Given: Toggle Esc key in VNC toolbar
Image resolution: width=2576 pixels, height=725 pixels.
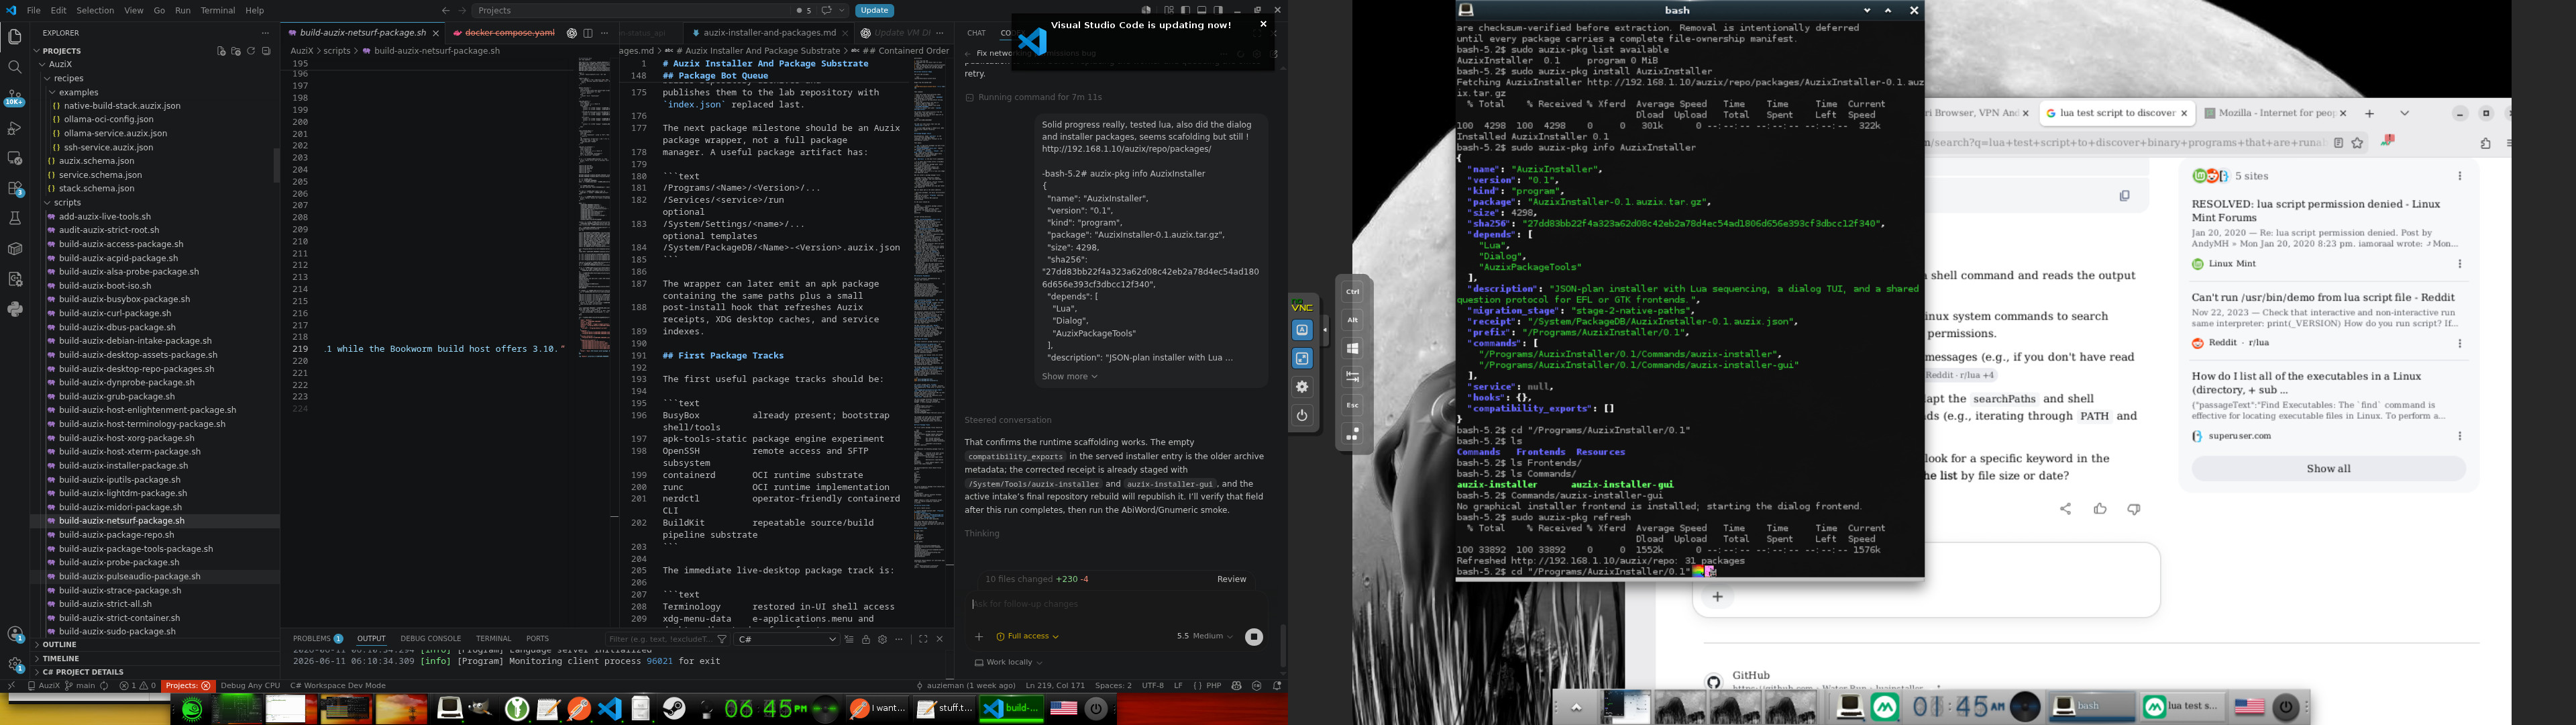Looking at the screenshot, I should pyautogui.click(x=1353, y=405).
